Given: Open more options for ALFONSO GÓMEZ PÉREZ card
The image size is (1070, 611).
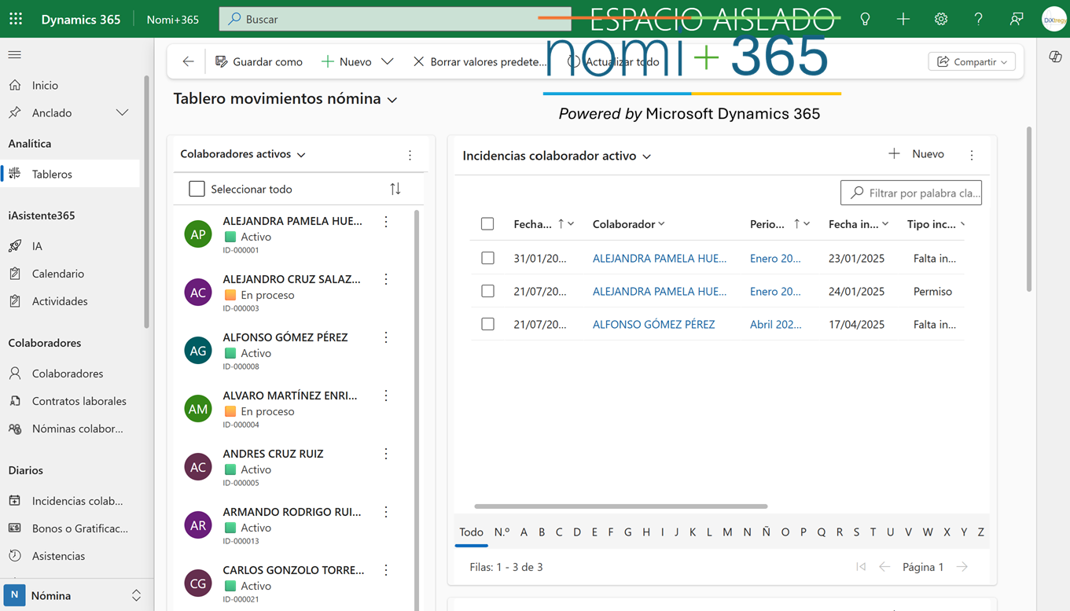Looking at the screenshot, I should click(386, 337).
